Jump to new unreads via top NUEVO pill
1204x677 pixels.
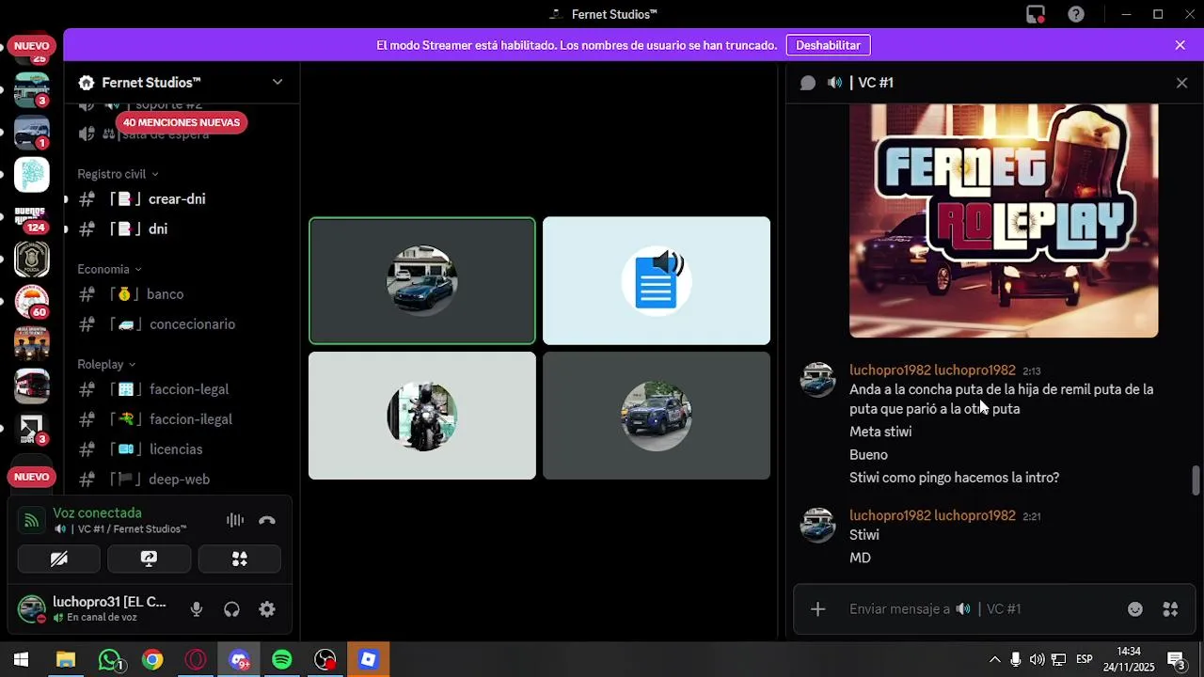tap(31, 46)
